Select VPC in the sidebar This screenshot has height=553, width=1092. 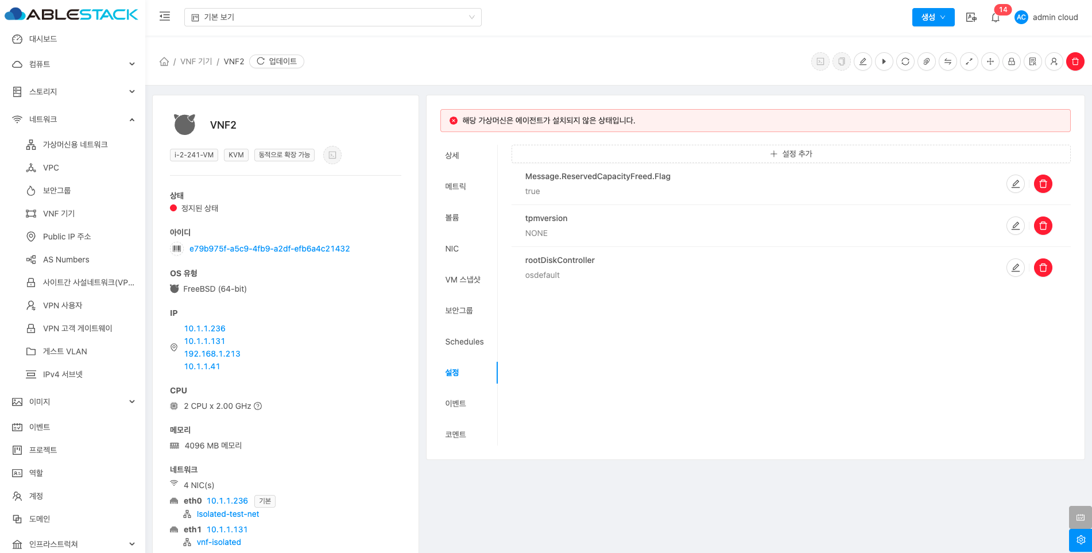point(51,168)
